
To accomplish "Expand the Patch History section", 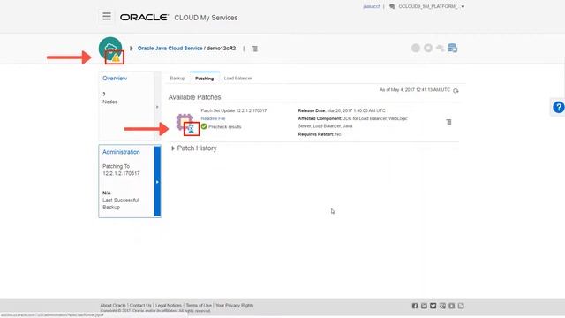I will click(173, 148).
